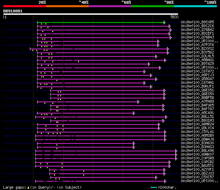The height and width of the screenshot is (190, 220).
Task: Select the UniRef100_Q6ES50 label
Action: (197, 94)
